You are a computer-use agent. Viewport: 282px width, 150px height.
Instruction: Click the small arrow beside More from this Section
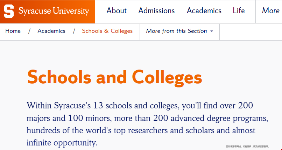(212, 31)
